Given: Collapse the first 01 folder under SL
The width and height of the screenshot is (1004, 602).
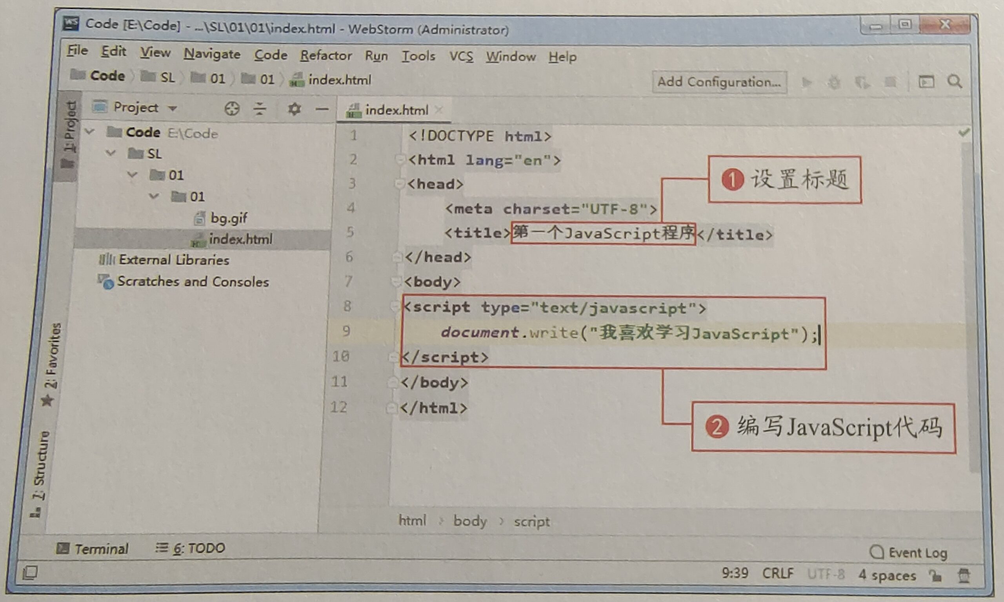Looking at the screenshot, I should [x=132, y=175].
